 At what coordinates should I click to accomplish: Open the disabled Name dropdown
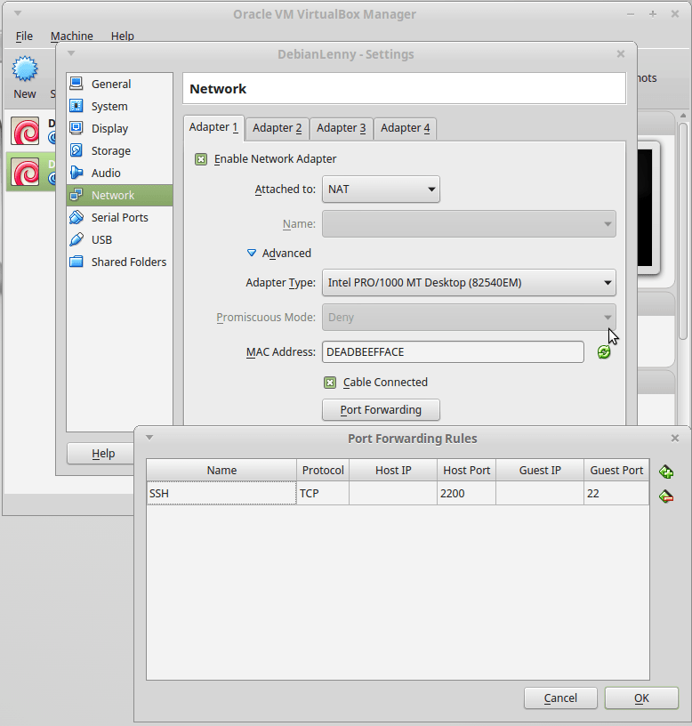tap(469, 224)
